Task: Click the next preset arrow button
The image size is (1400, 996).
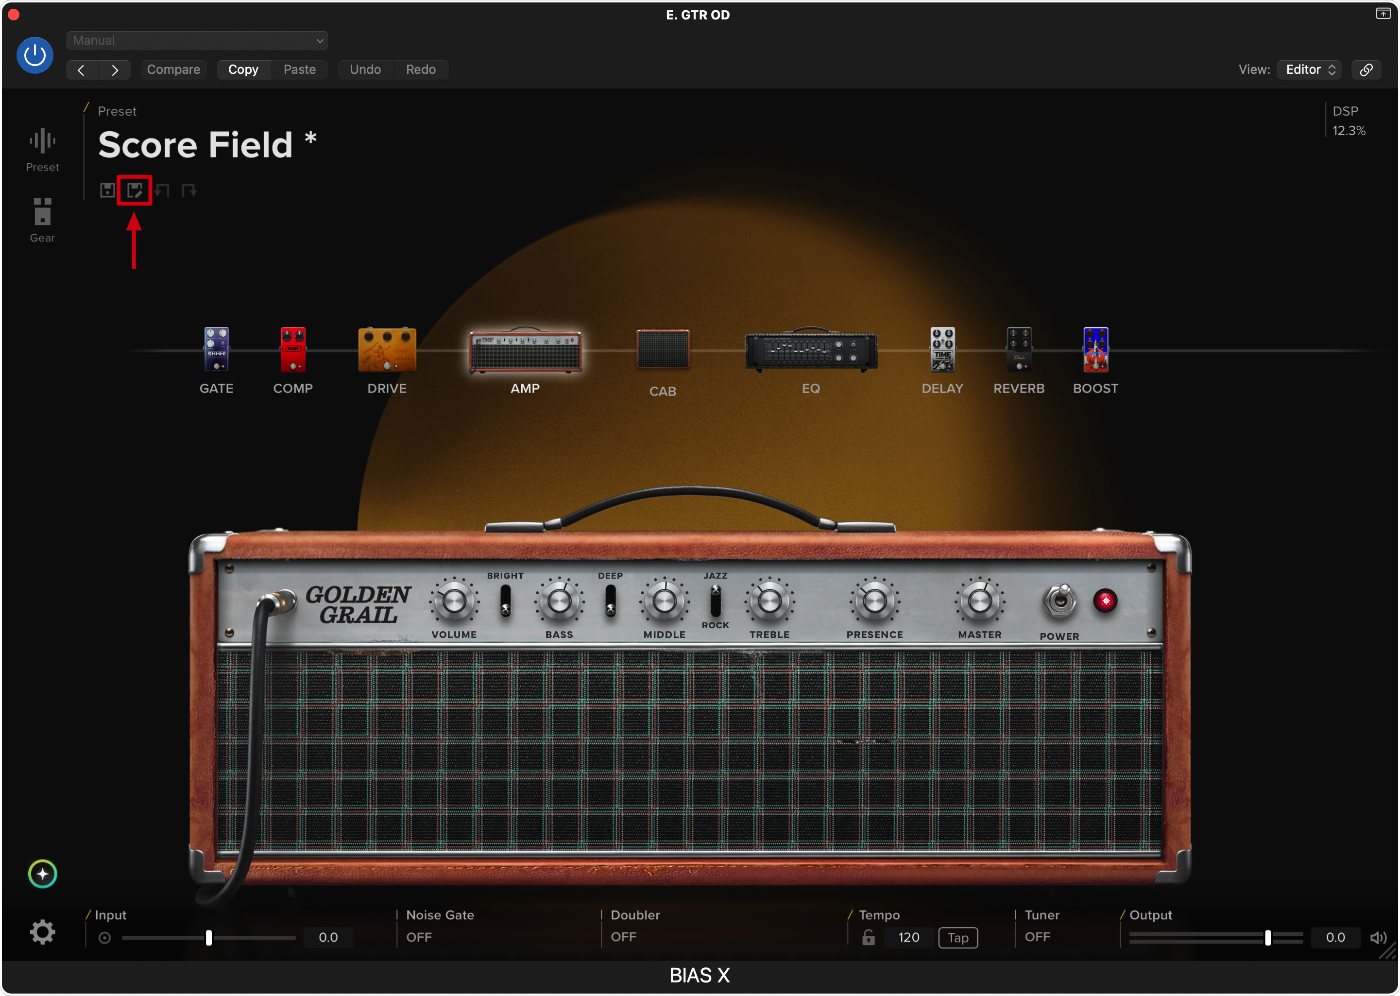Action: [115, 70]
